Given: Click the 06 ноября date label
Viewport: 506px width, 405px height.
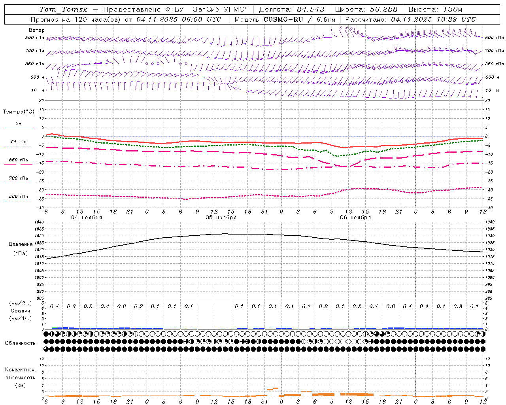Looking at the screenshot, I should pos(355,218).
